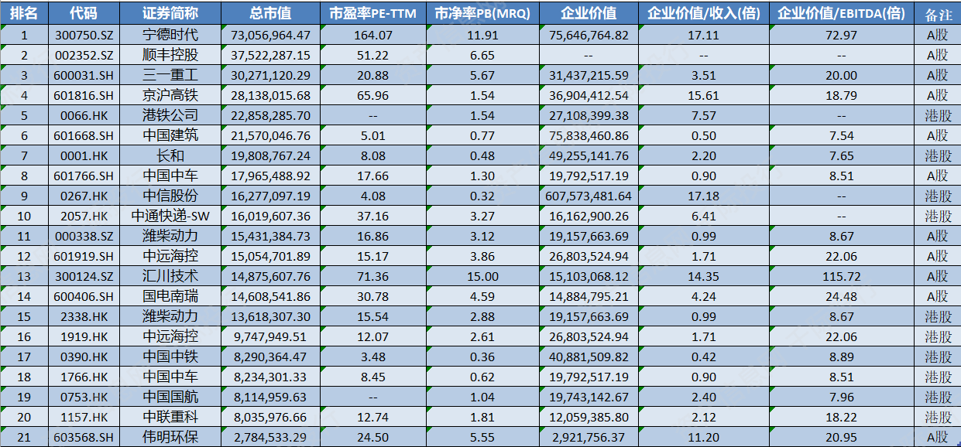Click enterprise value 607,573,481.64

[589, 196]
